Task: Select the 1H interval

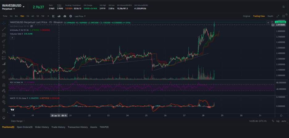Action: (28, 16)
